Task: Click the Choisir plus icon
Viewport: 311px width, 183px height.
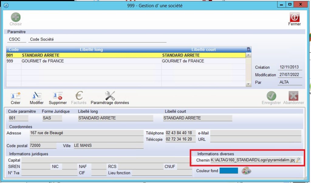Action: point(15,17)
